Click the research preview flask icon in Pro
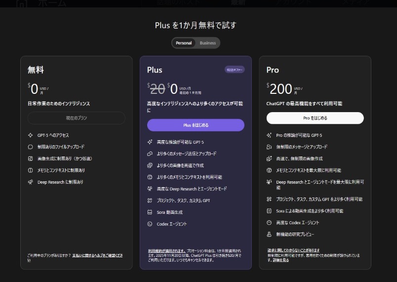The width and height of the screenshot is (397, 282). 269,234
